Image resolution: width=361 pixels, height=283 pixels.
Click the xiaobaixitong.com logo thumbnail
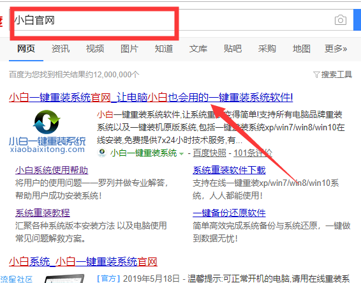pyautogui.click(x=47, y=131)
